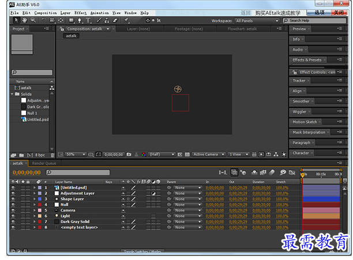353x260 pixels.
Task: Select the Pen tool
Action: tap(80, 21)
